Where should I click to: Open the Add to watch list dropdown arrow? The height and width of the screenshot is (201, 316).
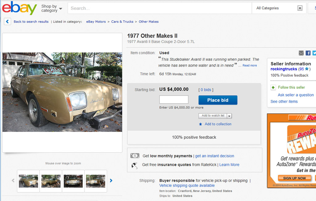(x=229, y=116)
